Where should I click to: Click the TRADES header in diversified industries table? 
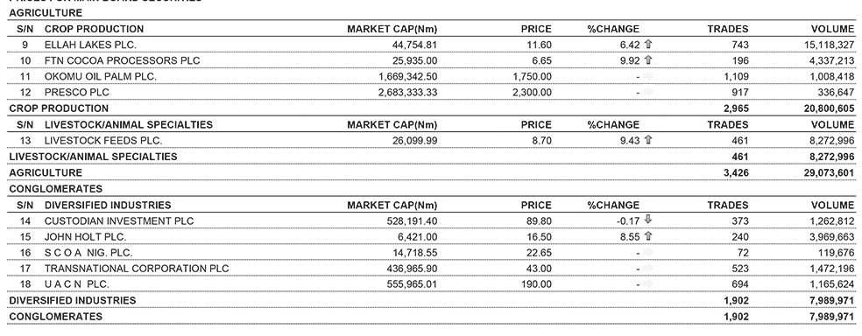click(727, 205)
